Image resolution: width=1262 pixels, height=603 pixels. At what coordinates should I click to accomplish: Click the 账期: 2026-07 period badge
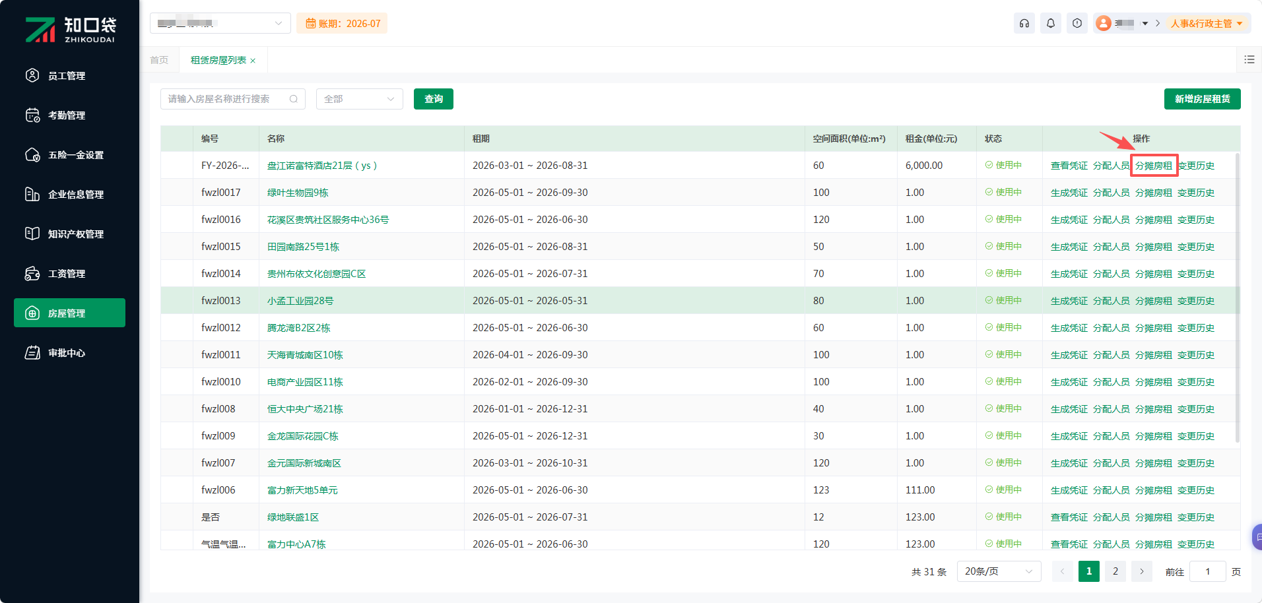(x=342, y=24)
